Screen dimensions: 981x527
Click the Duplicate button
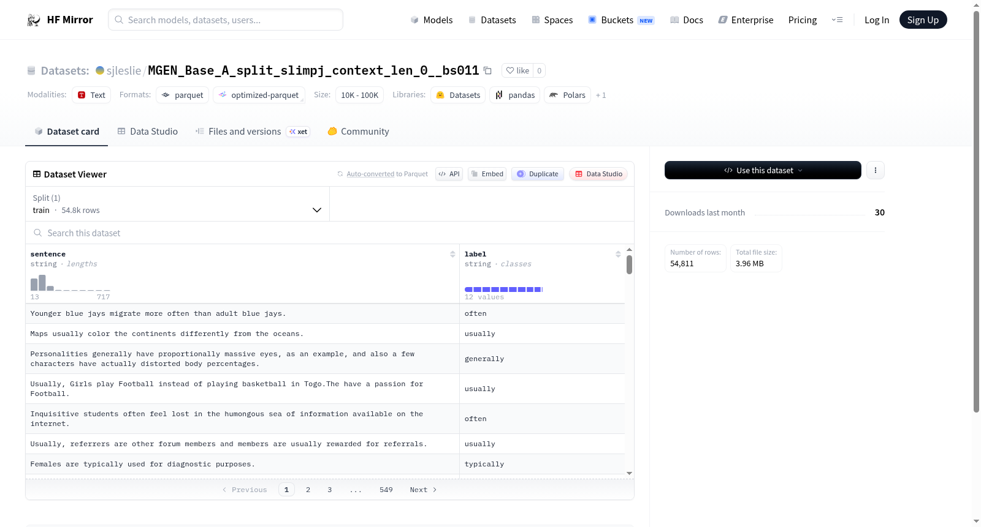point(538,174)
